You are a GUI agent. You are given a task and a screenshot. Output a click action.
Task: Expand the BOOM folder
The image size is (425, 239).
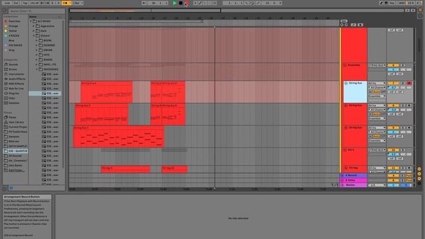point(37,40)
